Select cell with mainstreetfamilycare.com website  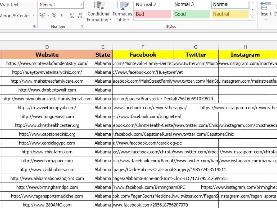(47, 81)
